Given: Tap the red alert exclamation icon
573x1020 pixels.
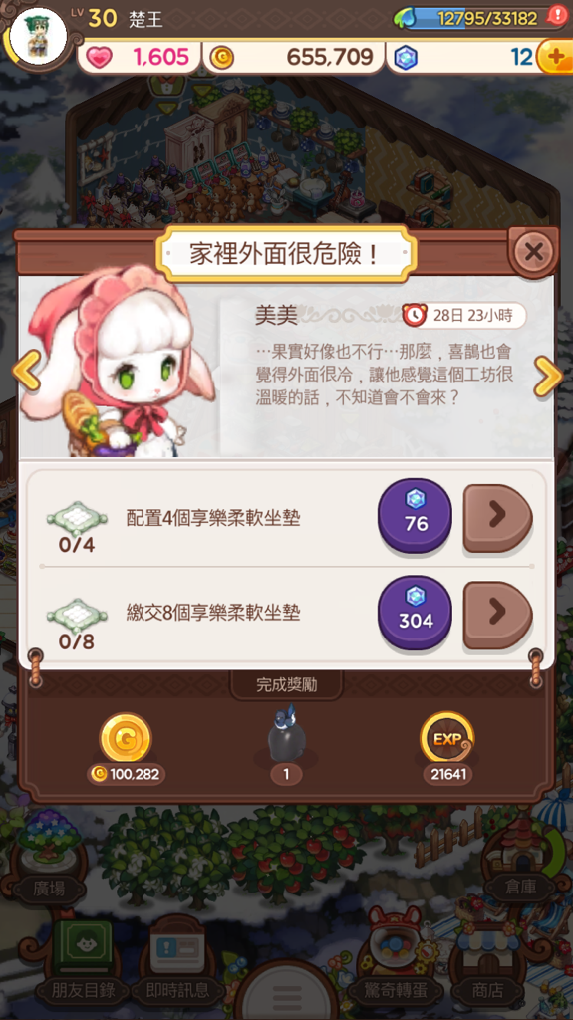Looking at the screenshot, I should pyautogui.click(x=557, y=15).
